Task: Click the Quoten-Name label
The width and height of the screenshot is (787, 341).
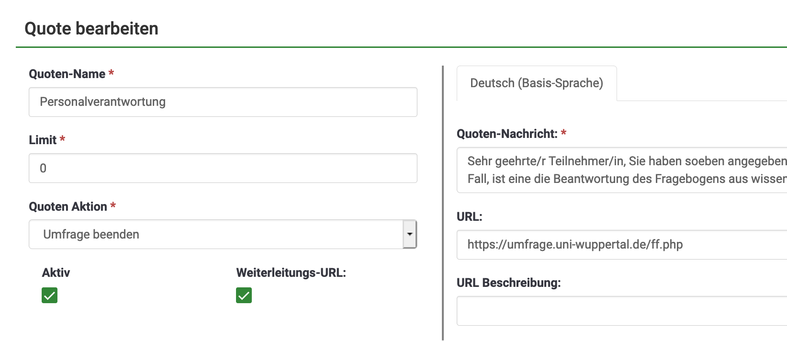Action: [x=67, y=74]
